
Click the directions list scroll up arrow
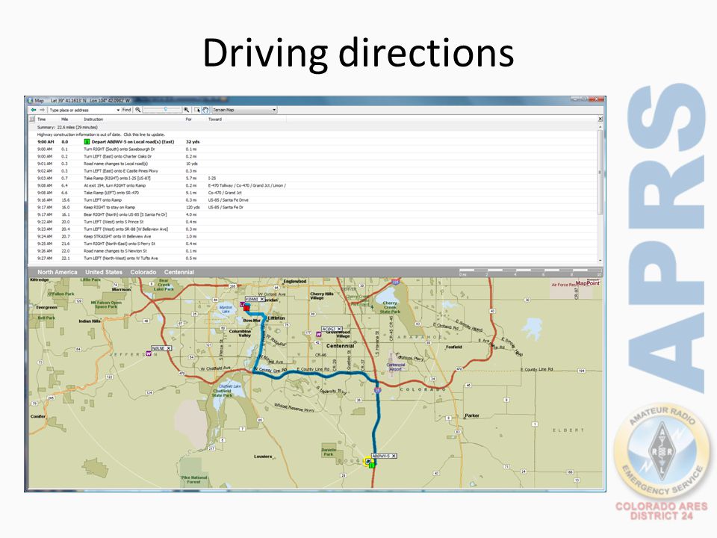click(600, 127)
